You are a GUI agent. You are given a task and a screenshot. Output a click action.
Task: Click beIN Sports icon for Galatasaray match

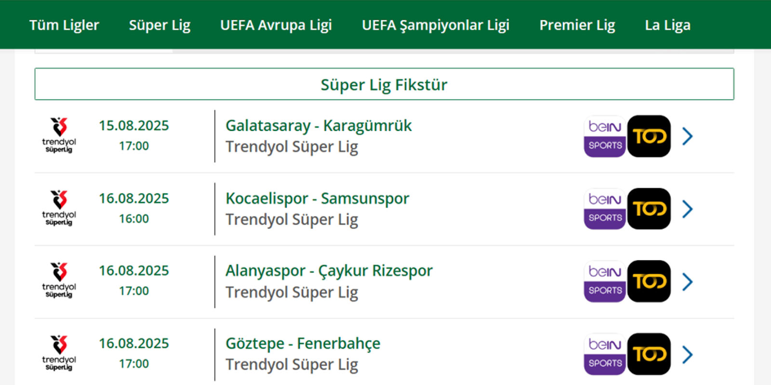pos(604,136)
